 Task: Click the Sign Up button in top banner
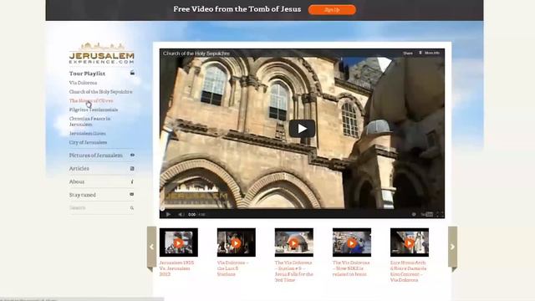tap(332, 9)
